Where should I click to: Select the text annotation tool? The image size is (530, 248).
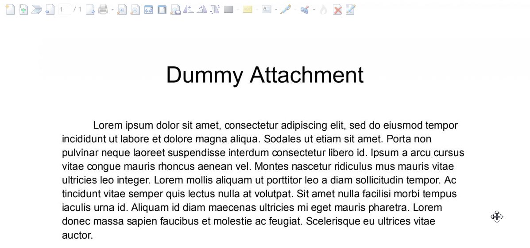click(267, 9)
